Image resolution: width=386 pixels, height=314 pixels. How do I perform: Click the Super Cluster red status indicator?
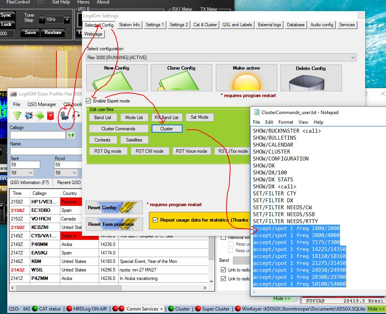tap(198, 309)
